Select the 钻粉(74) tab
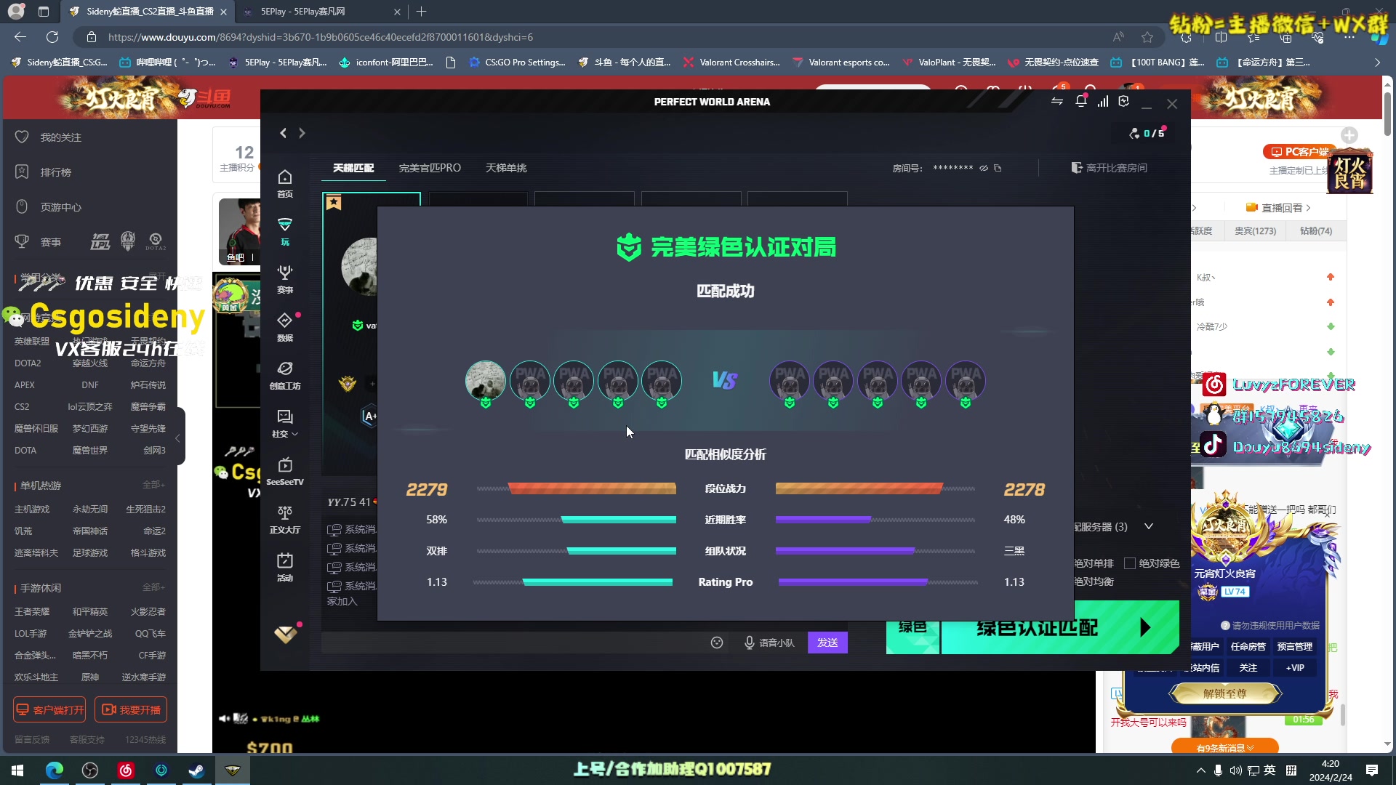The height and width of the screenshot is (785, 1396). pyautogui.click(x=1316, y=231)
